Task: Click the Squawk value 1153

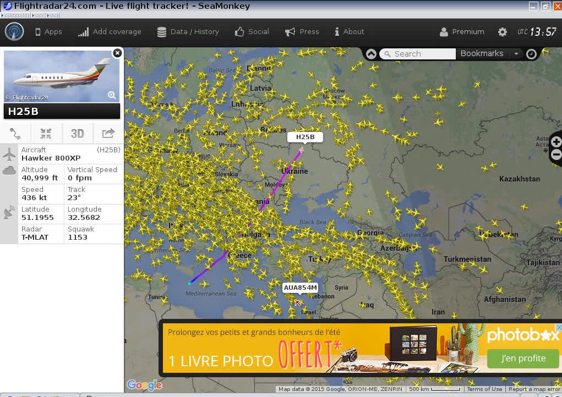Action: coord(78,238)
